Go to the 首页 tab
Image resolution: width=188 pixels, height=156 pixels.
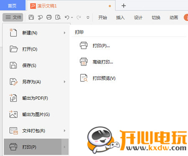pyautogui.click(x=13, y=5)
